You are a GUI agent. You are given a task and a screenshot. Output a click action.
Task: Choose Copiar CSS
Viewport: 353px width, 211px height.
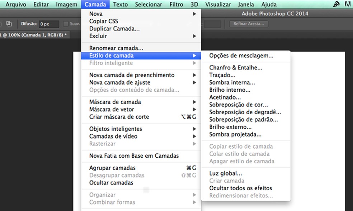pos(141,21)
